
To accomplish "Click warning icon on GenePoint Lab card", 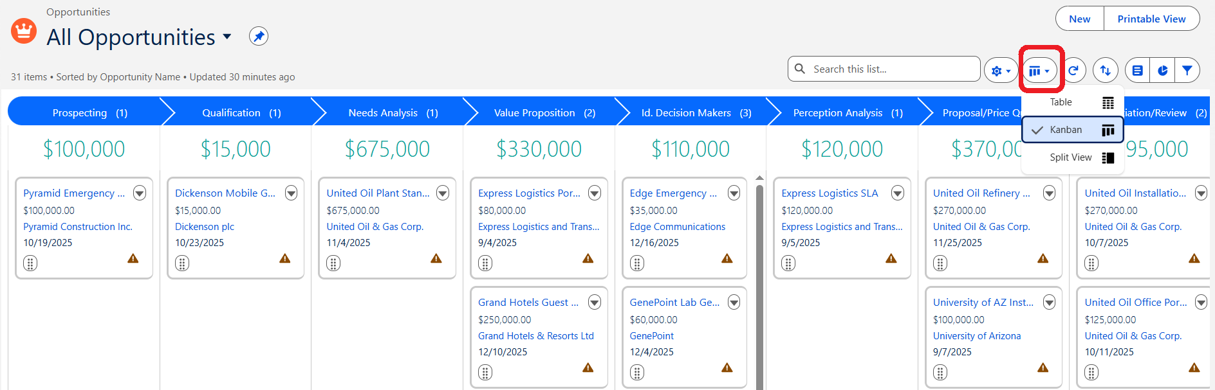I will [x=727, y=368].
